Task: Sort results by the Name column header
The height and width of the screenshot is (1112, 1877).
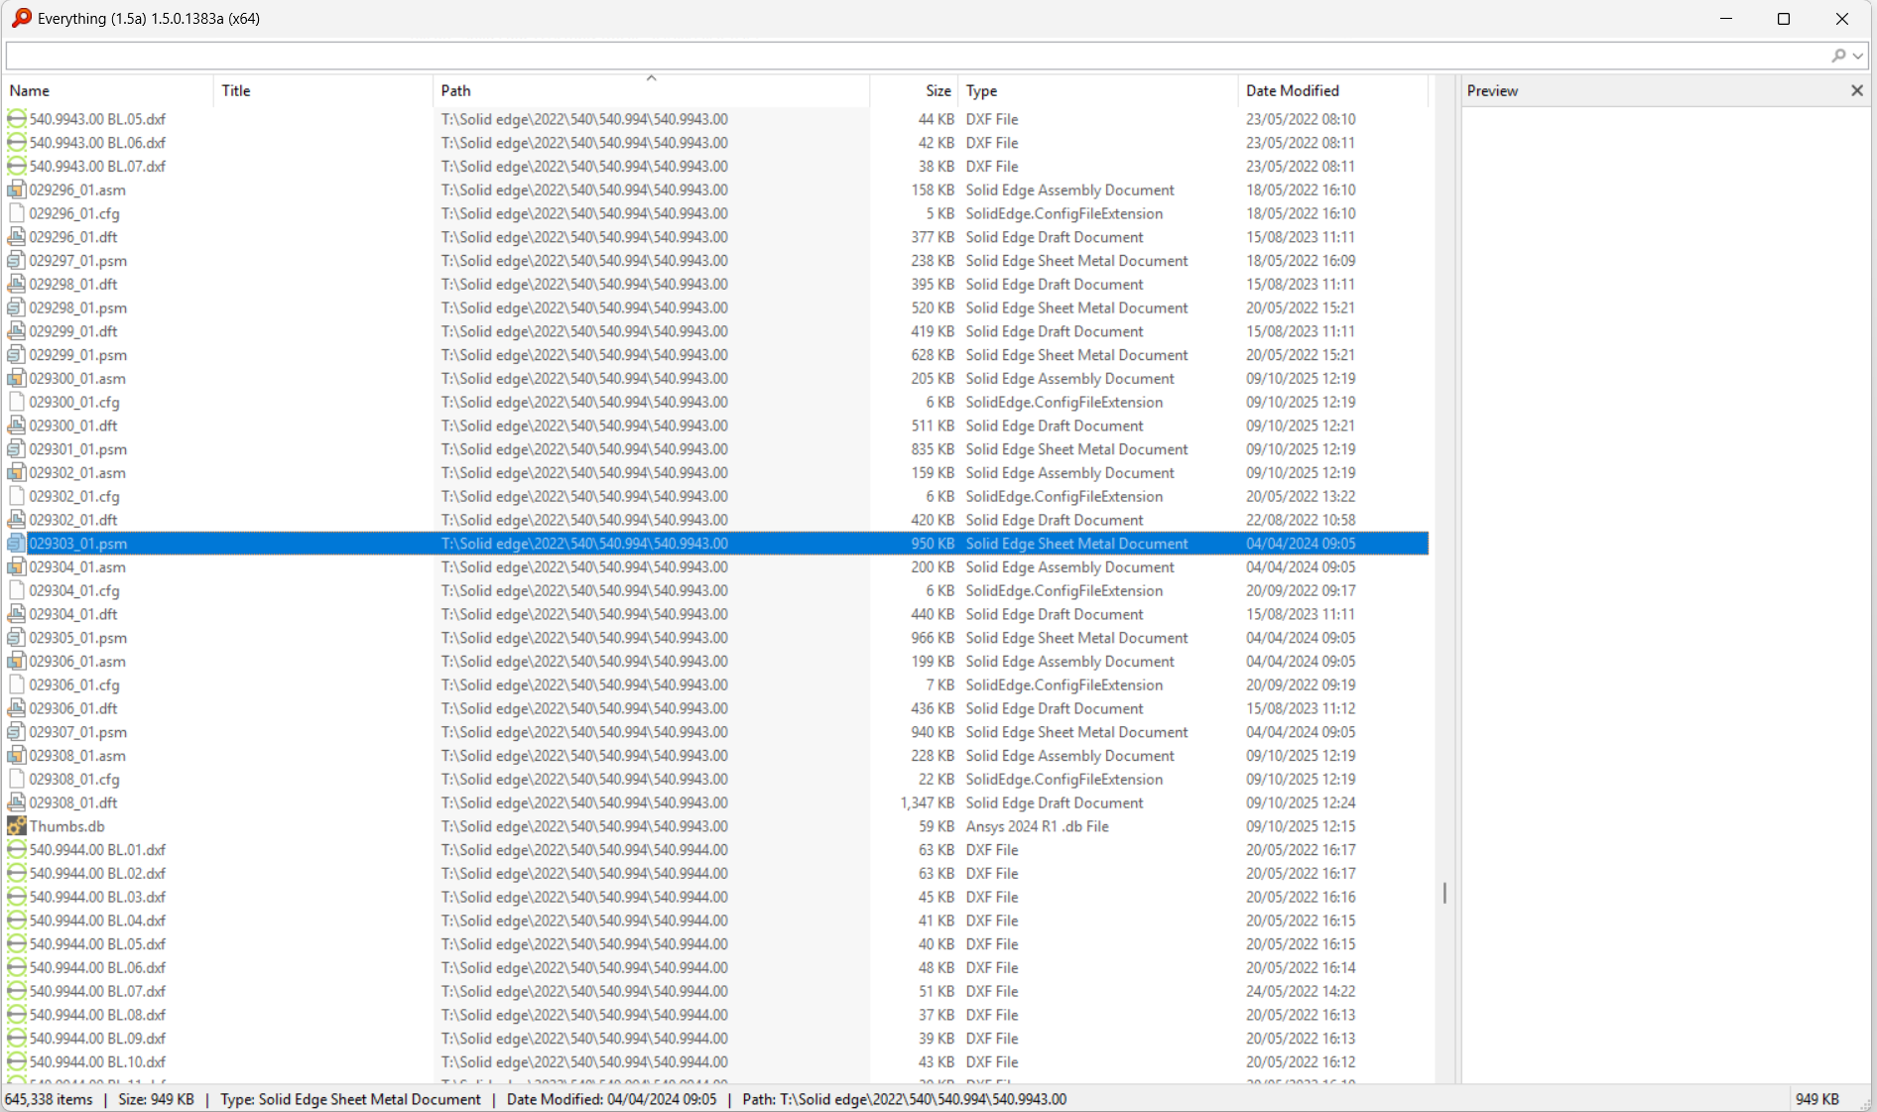Action: pos(30,90)
